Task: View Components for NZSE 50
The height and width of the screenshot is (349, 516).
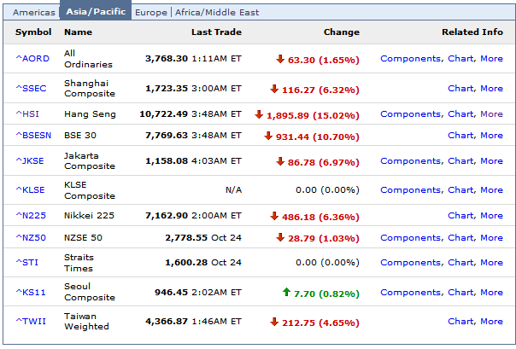Action: pyautogui.click(x=410, y=238)
